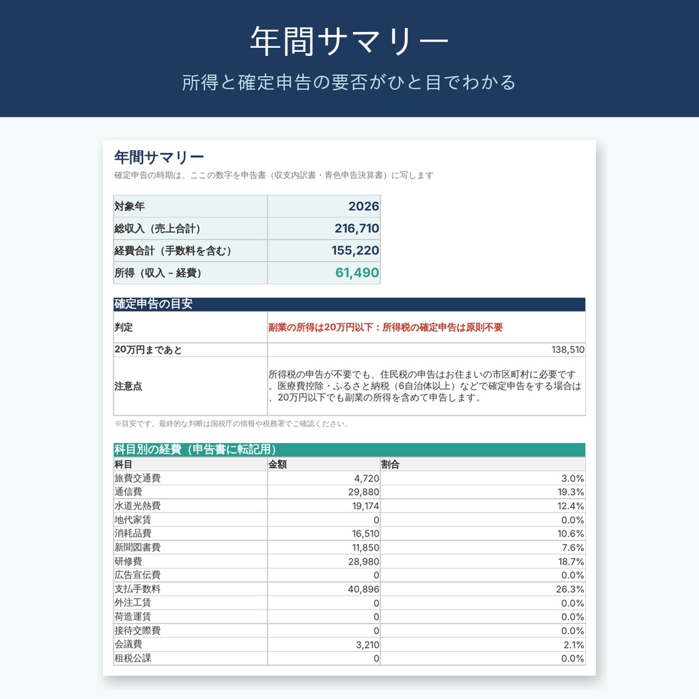Click the 新聞図書費 amount 11,850
699x699 pixels.
pyautogui.click(x=365, y=547)
